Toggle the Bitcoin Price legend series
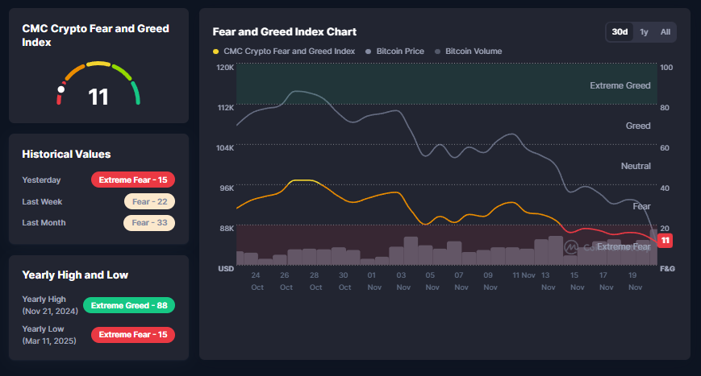This screenshot has height=376, width=701. coord(394,52)
